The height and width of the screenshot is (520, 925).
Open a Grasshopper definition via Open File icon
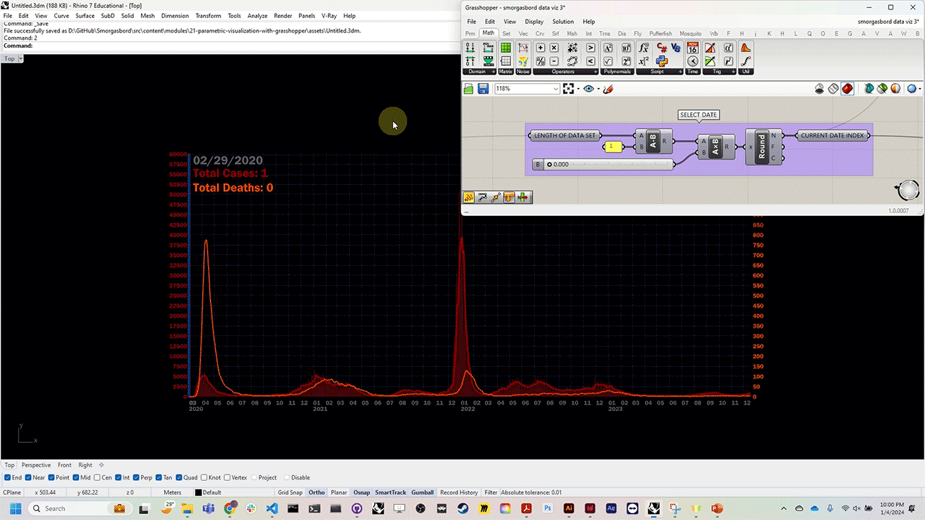click(x=468, y=88)
